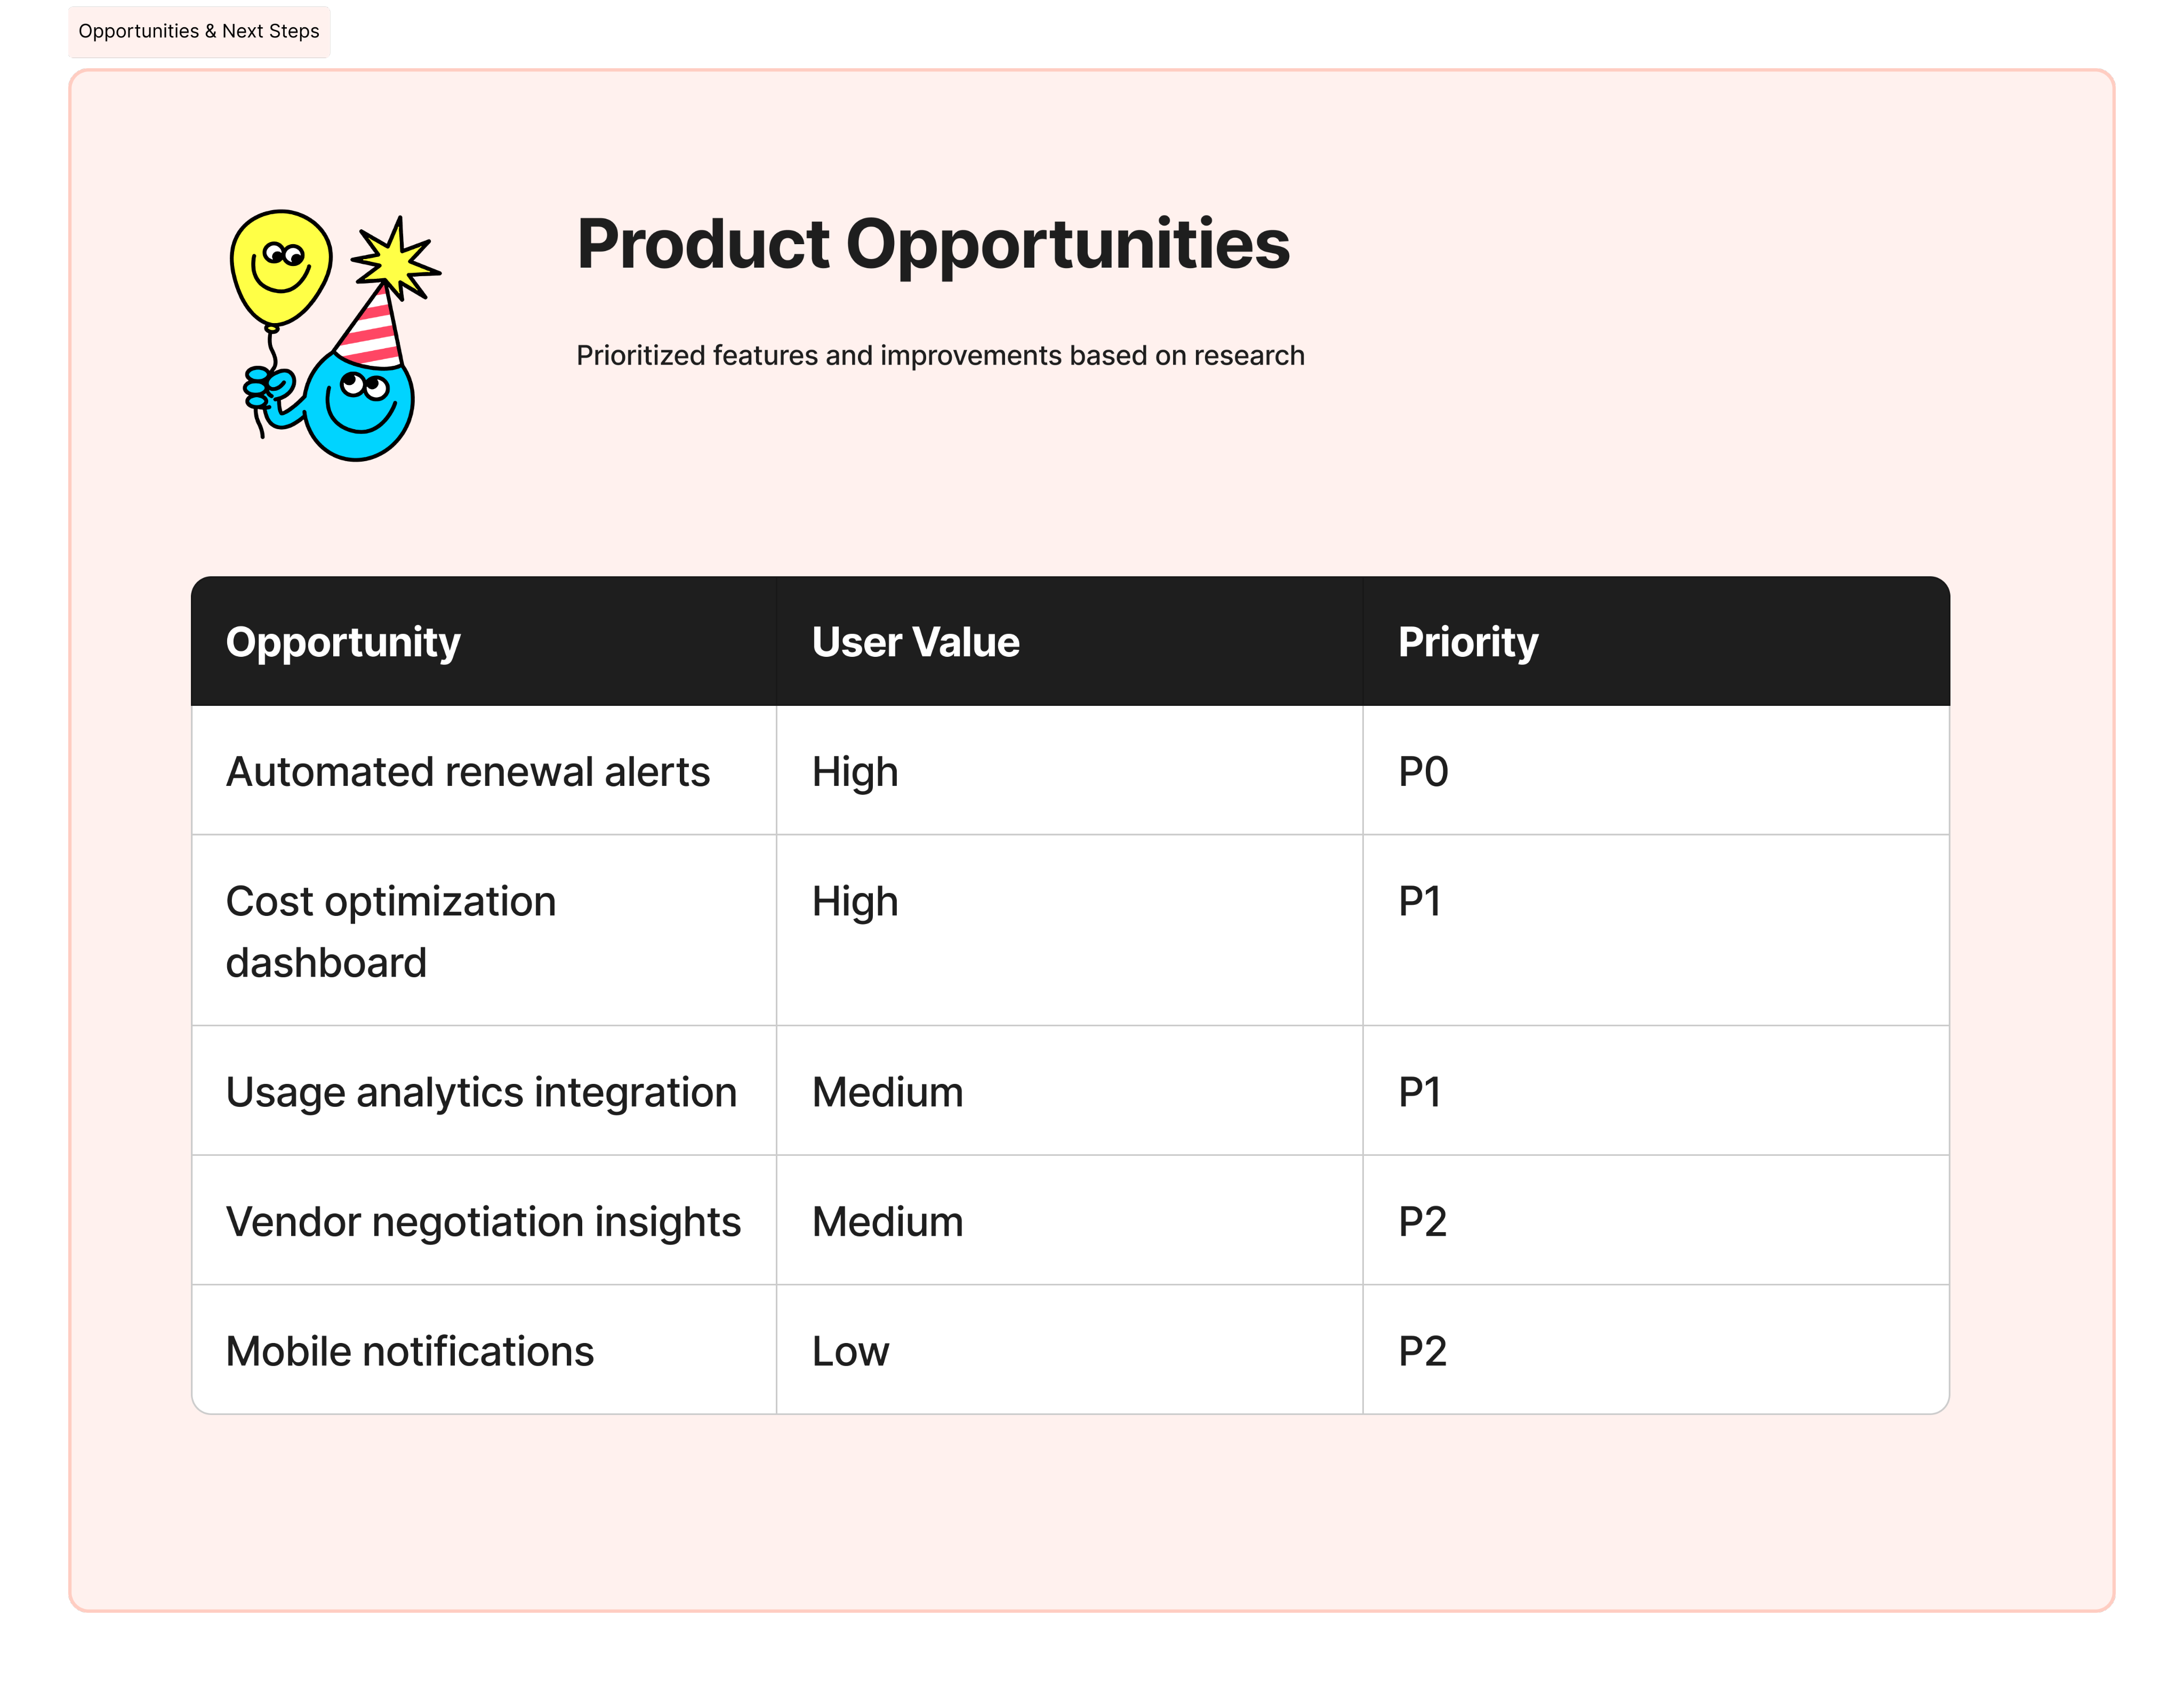Click the Usage analytics integration cell
Viewport: 2184px width, 1681px height.
pyautogui.click(x=481, y=1092)
